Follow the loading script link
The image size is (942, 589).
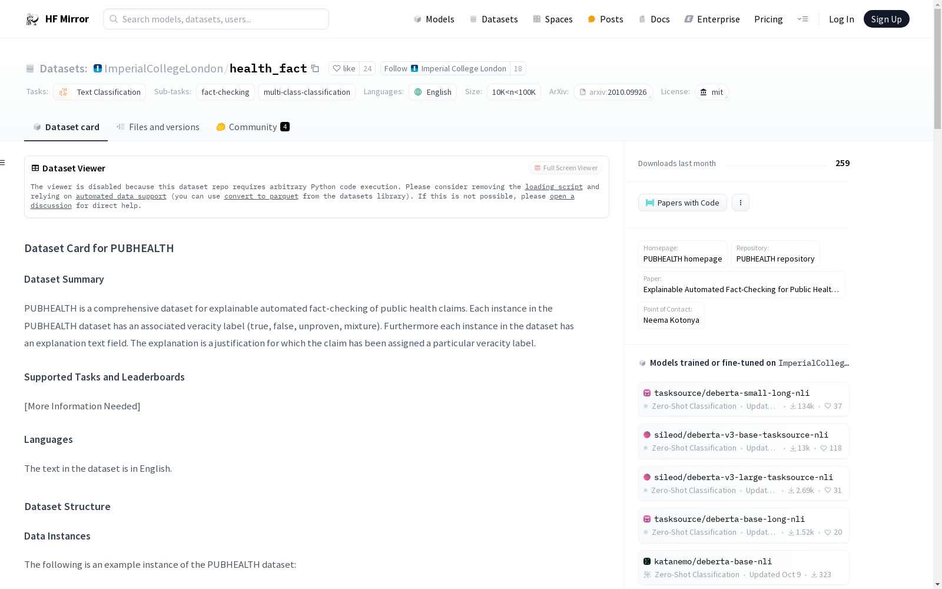tap(554, 187)
